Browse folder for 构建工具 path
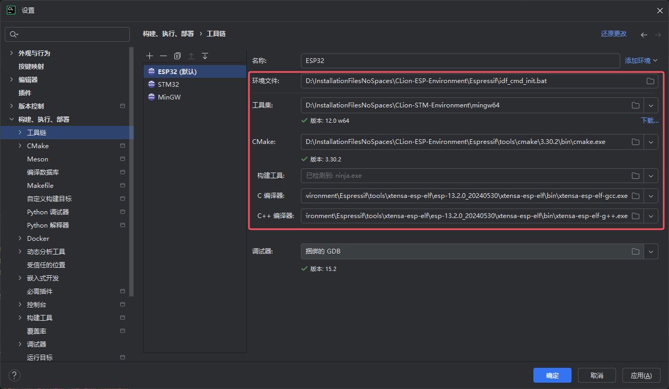 (636, 176)
